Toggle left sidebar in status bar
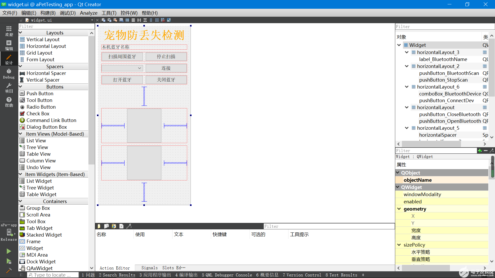Viewport: 495px width, 278px height. (22, 275)
